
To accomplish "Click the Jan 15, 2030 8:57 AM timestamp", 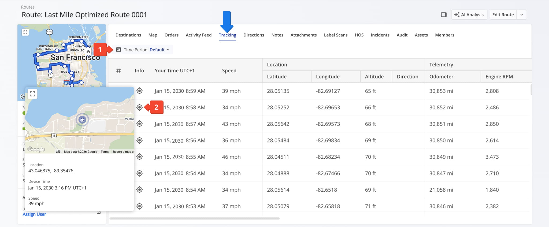I will click(x=180, y=124).
